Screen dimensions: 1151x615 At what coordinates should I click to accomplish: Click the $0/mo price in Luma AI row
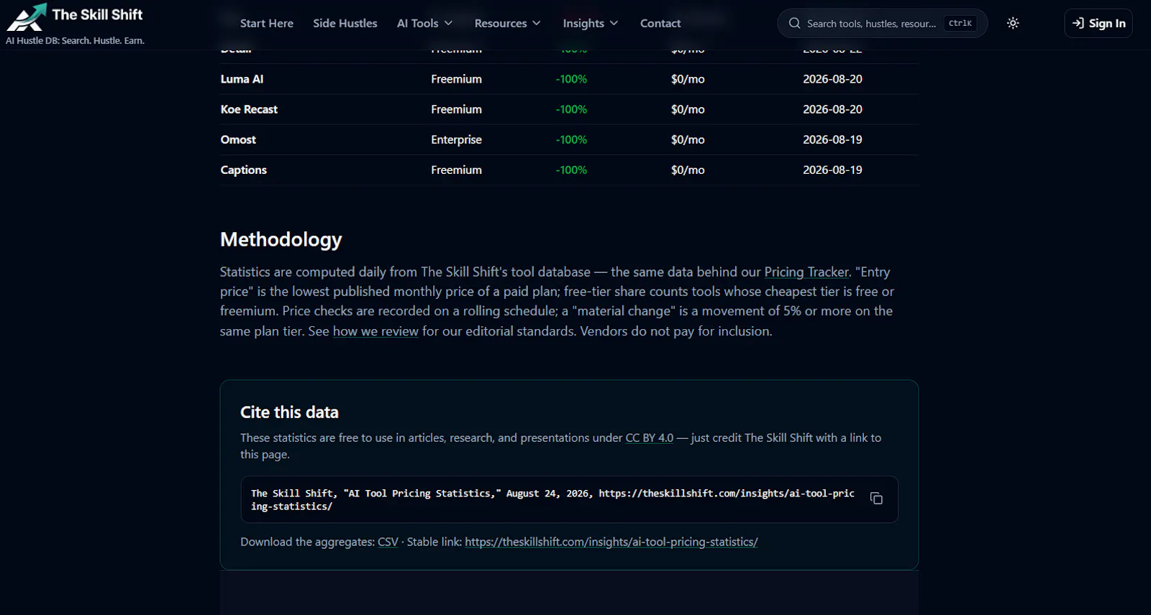[688, 79]
